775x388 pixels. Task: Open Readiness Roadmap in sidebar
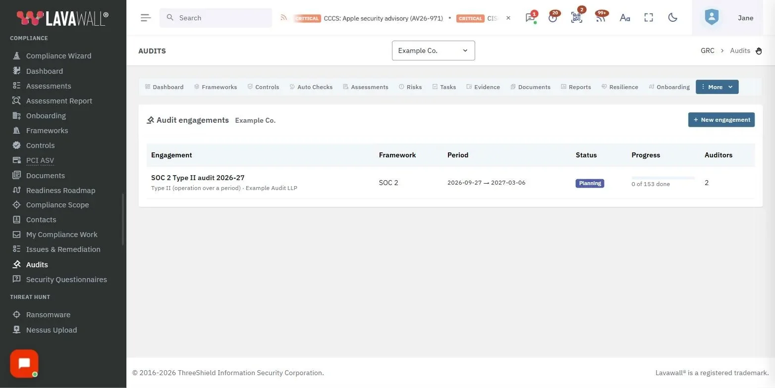60,191
